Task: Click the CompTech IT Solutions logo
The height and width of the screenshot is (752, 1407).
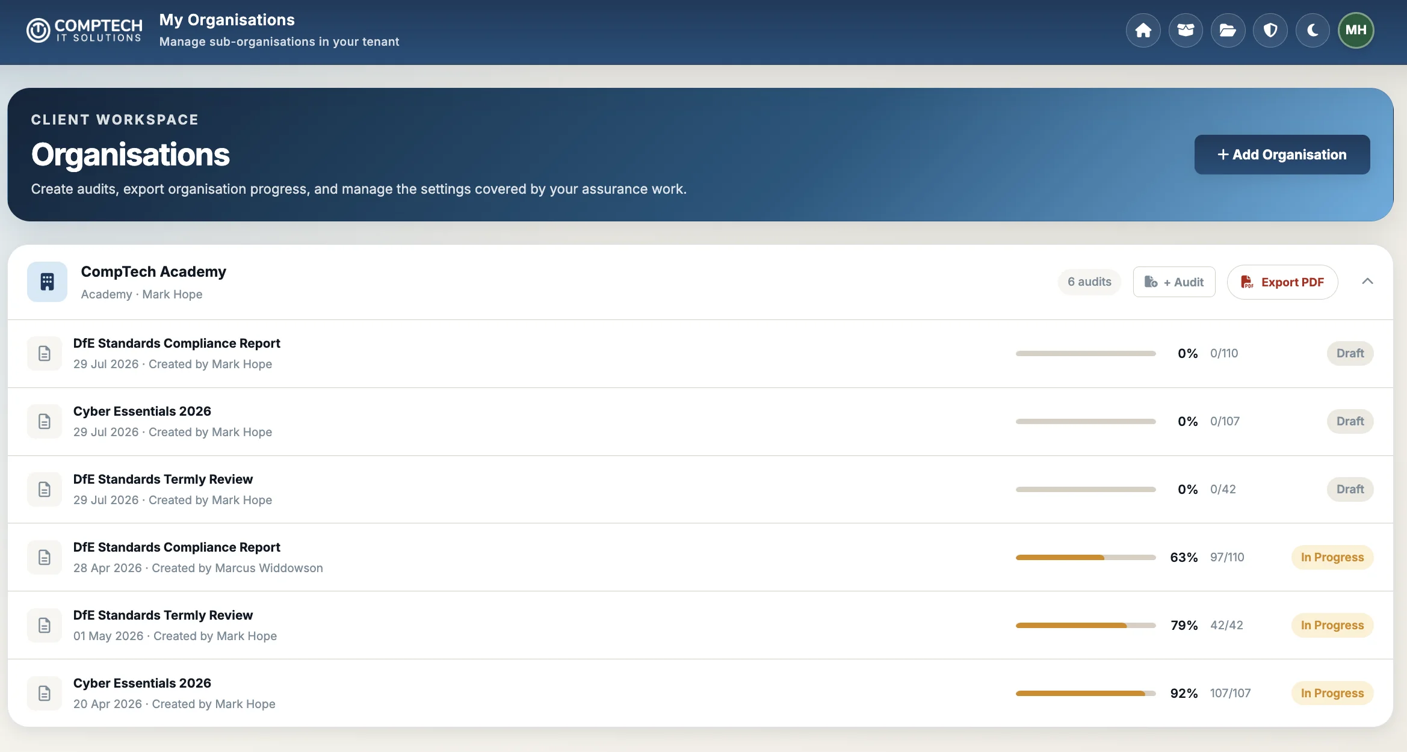Action: 84,30
